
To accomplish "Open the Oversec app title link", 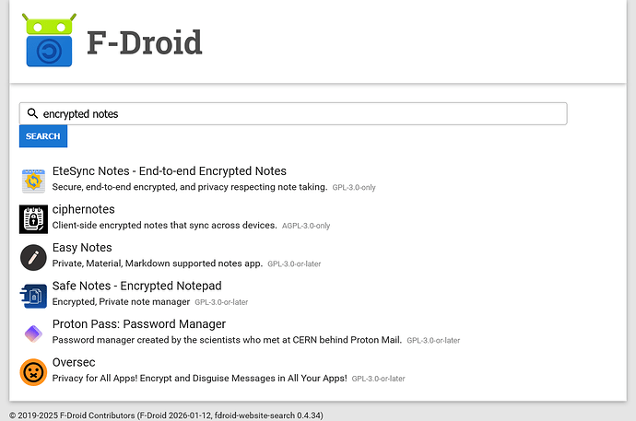I will click(74, 362).
